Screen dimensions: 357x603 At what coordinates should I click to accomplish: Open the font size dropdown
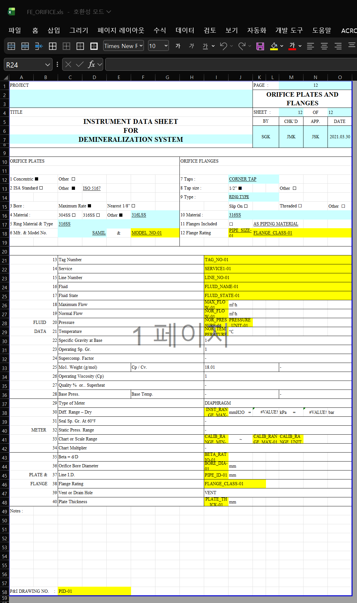(166, 46)
